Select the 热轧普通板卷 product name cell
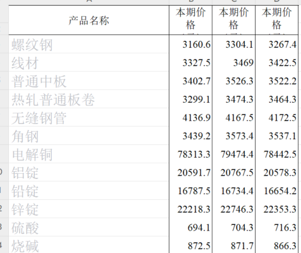 89,99
